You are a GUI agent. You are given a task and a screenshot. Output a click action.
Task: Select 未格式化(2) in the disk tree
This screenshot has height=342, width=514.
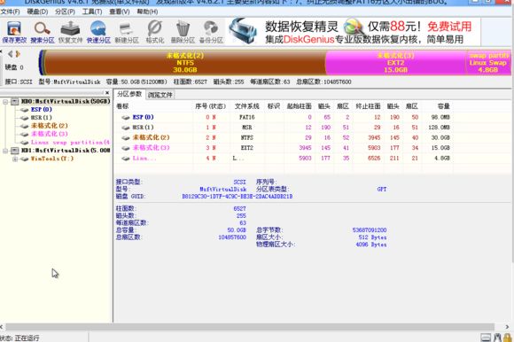pyautogui.click(x=50, y=126)
